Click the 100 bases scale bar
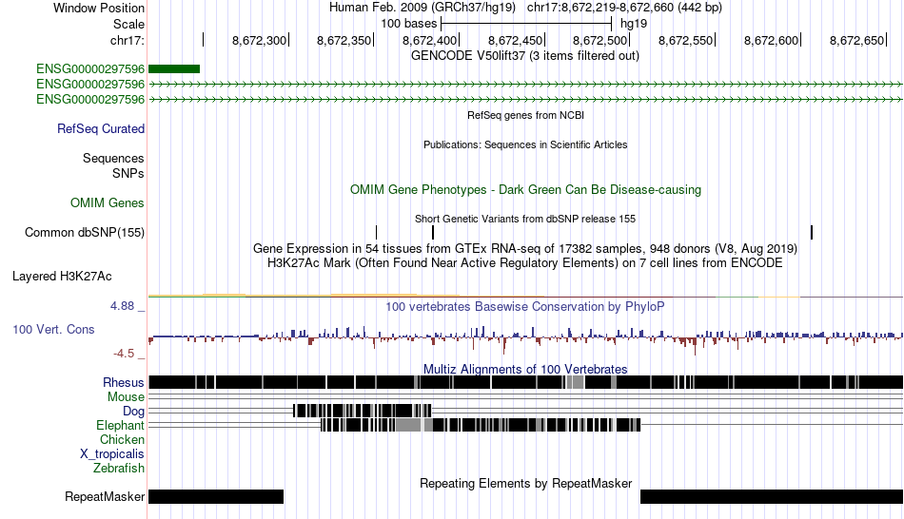Screen dimensions: 904x519 pos(526,24)
